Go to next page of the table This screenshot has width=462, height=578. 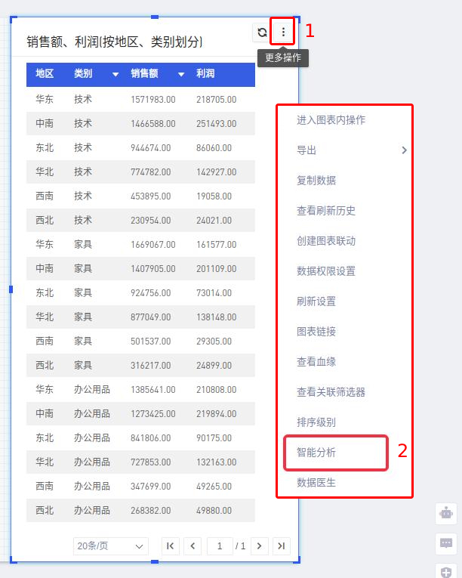[260, 546]
